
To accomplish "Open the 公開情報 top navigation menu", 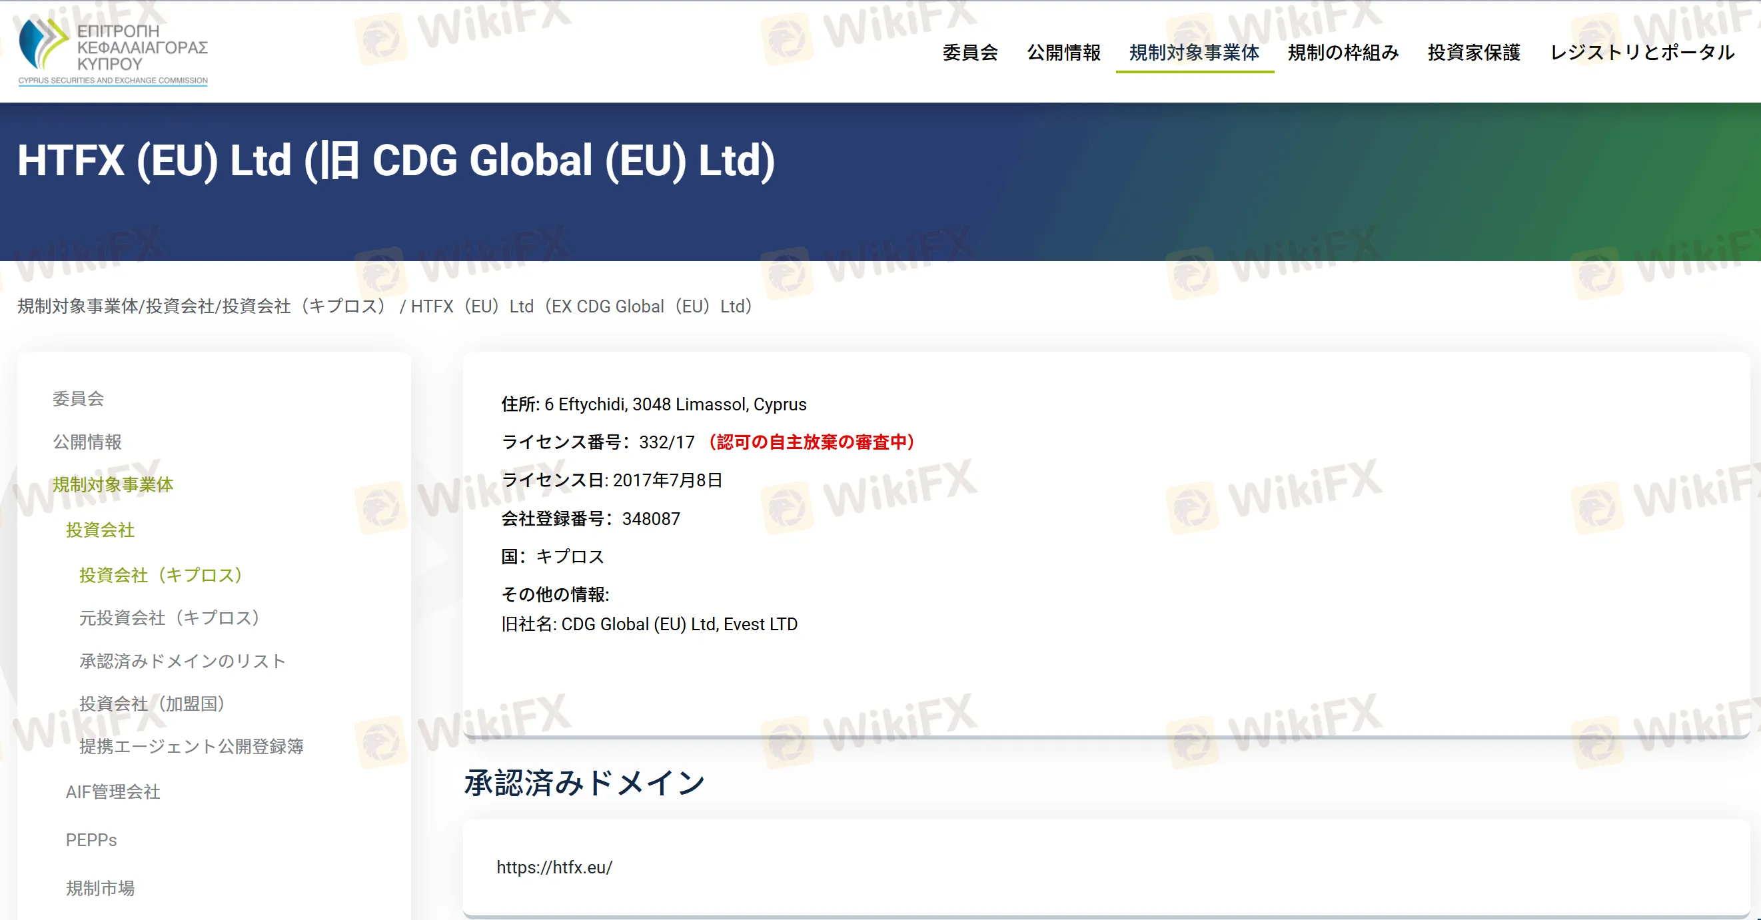I will pos(1063,53).
